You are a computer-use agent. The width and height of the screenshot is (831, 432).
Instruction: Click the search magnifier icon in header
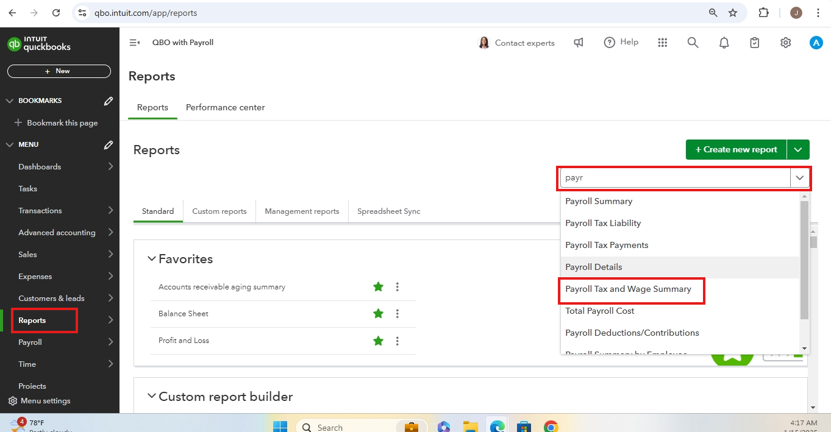pyautogui.click(x=693, y=43)
